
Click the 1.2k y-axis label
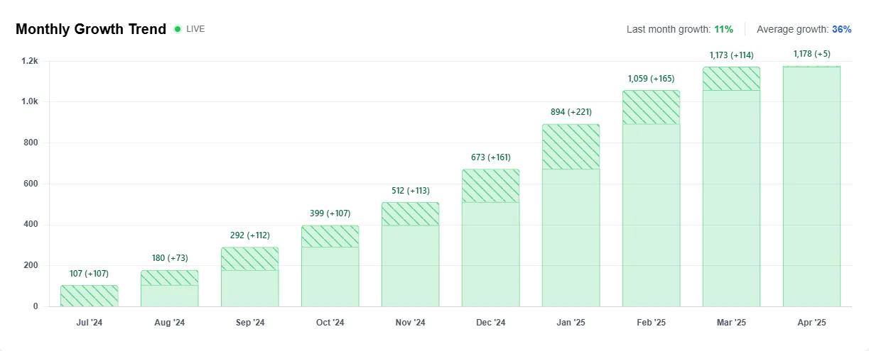[29, 61]
